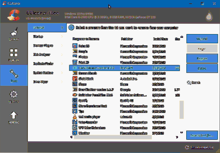The width and height of the screenshot is (220, 153).
Task: Sort the list by the Install Date column
Action: pyautogui.click(x=160, y=39)
